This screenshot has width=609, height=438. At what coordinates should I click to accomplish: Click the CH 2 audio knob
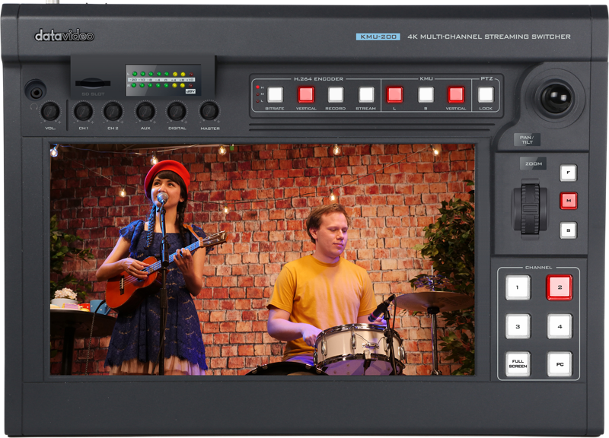point(113,112)
